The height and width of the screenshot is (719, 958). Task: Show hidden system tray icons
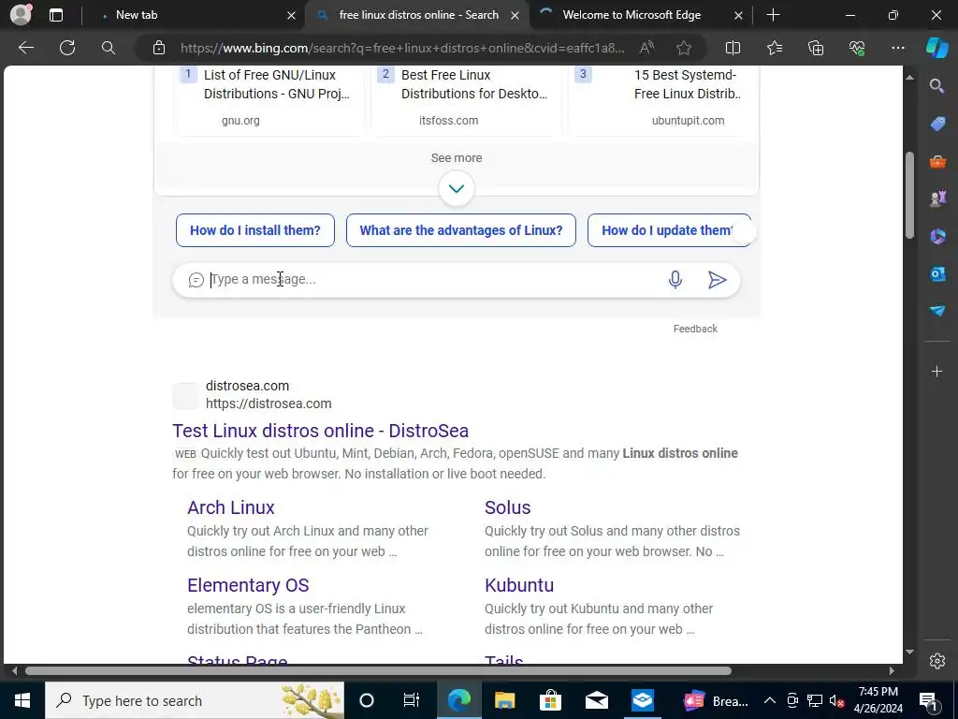click(x=769, y=700)
